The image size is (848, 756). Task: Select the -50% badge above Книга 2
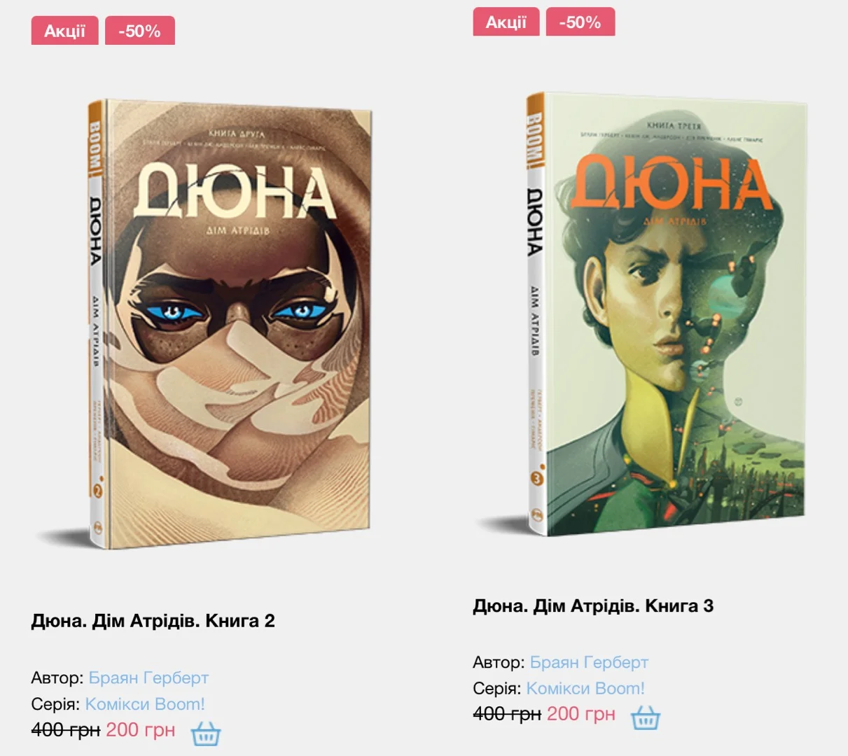click(140, 31)
